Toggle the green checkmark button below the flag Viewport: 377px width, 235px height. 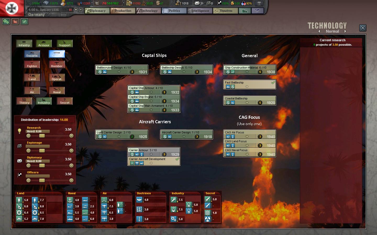(24, 22)
